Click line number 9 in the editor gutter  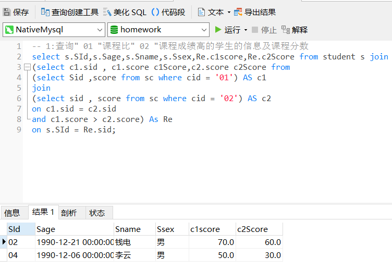pos(19,129)
